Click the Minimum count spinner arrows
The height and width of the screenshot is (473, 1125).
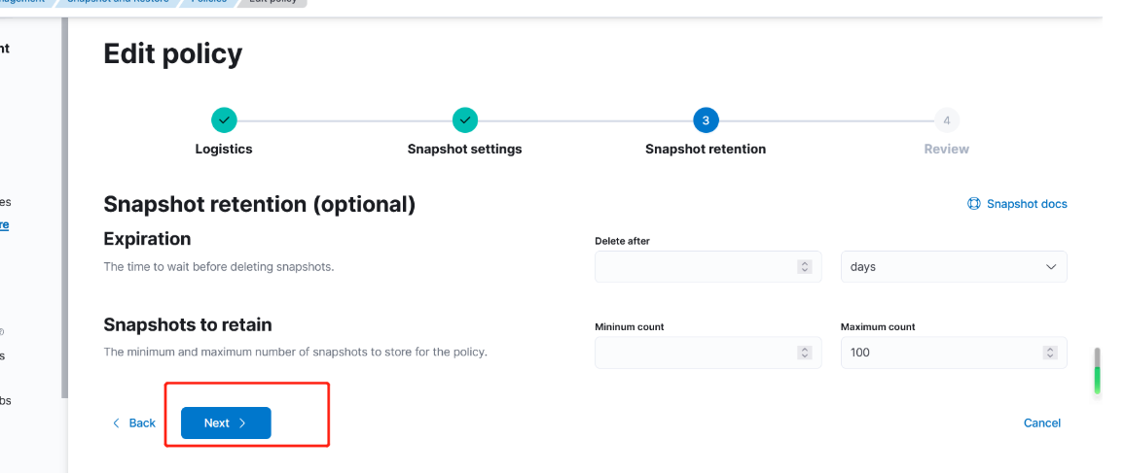pos(804,352)
